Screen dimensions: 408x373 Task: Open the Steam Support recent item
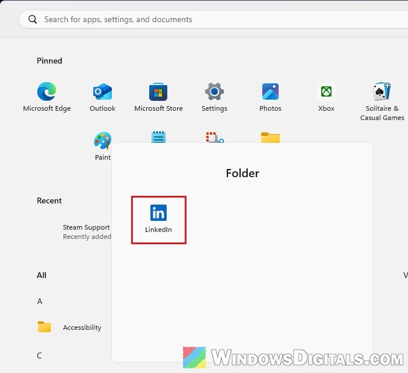pyautogui.click(x=87, y=232)
